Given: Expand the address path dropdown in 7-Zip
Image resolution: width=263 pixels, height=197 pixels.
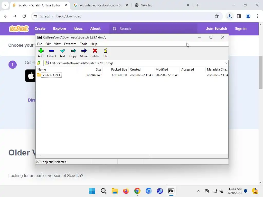Looking at the screenshot, I should pyautogui.click(x=226, y=63).
